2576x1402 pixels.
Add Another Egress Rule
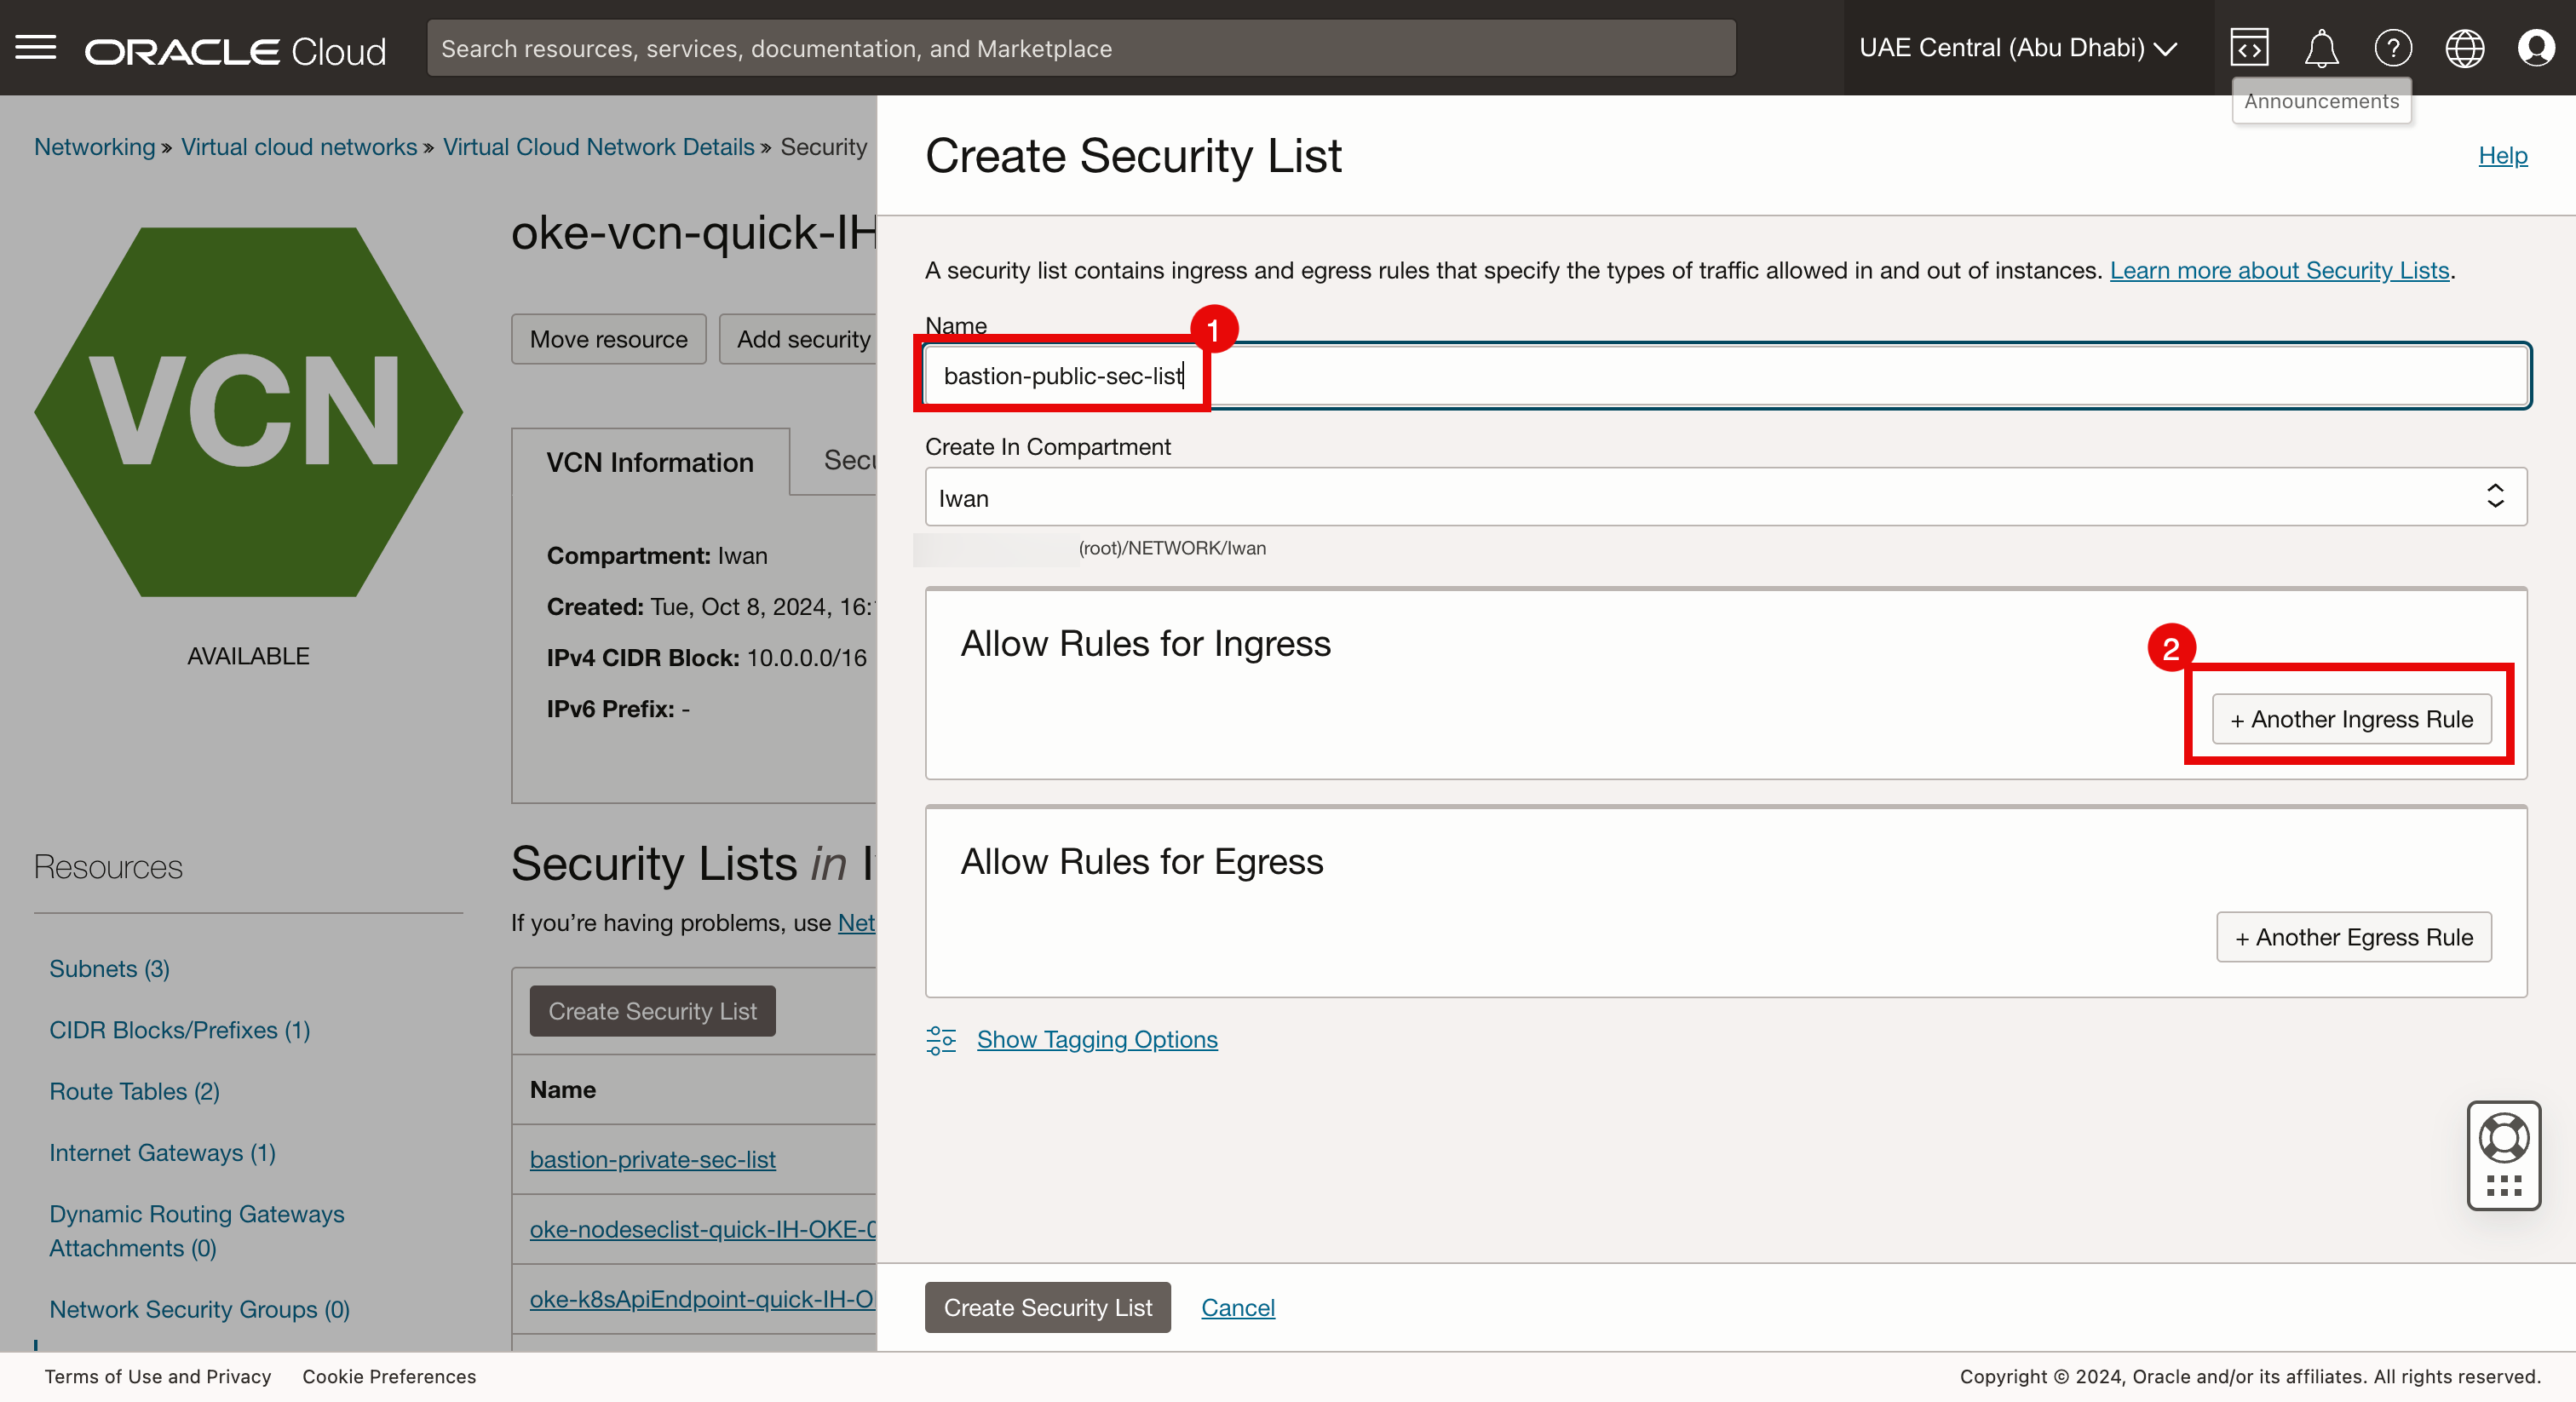[x=2353, y=937]
